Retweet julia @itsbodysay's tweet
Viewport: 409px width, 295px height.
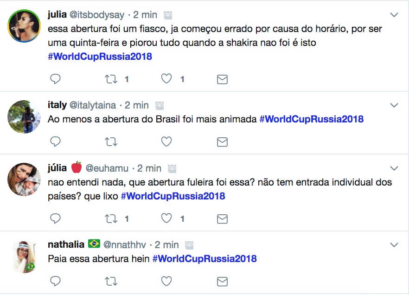(111, 79)
